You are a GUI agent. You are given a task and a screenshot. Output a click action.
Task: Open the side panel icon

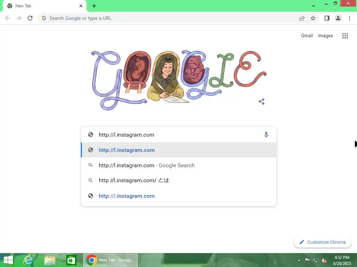point(327,18)
